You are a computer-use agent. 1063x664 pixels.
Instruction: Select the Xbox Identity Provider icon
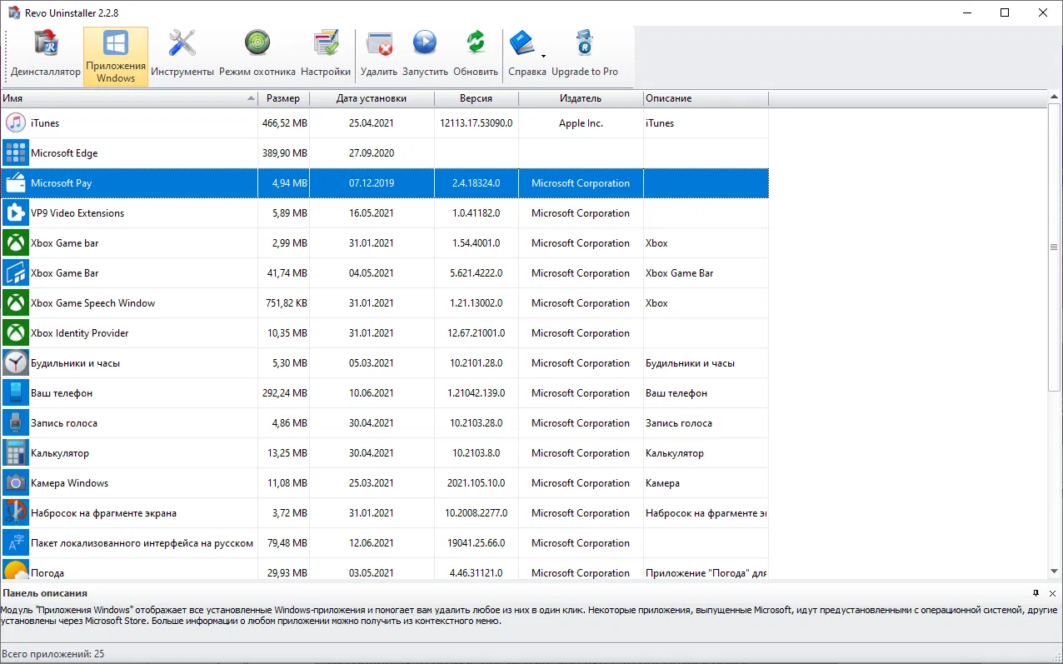[x=16, y=333]
